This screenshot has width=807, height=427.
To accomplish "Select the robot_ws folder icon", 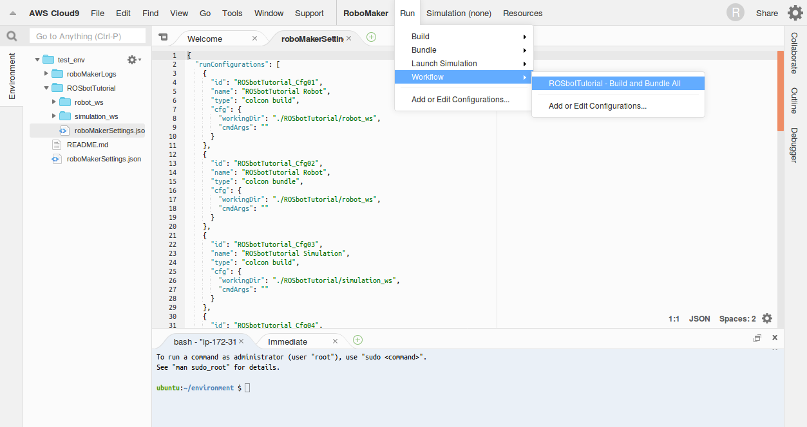I will (64, 102).
